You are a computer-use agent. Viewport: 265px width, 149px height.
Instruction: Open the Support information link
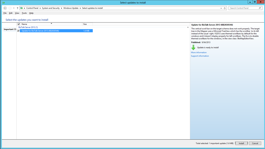(200, 56)
